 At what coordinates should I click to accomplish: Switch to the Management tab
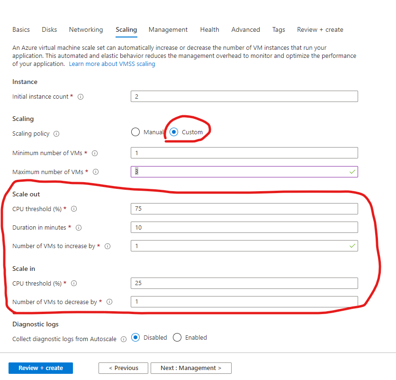168,29
